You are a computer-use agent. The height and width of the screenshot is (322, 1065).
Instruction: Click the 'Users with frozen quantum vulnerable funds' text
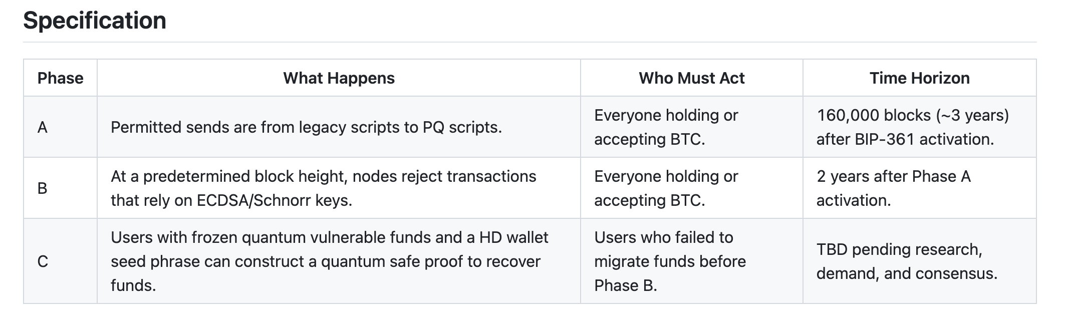point(329,237)
